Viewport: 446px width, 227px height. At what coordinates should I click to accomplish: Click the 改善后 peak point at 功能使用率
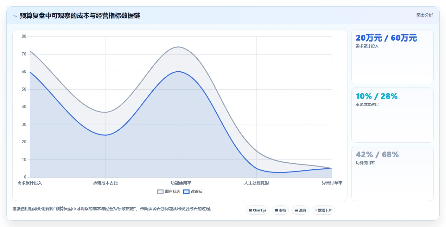pyautogui.click(x=181, y=72)
